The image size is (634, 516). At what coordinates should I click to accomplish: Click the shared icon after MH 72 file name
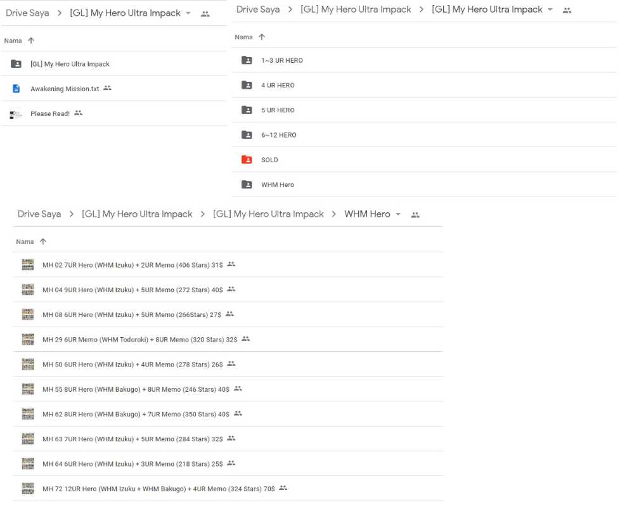point(283,488)
